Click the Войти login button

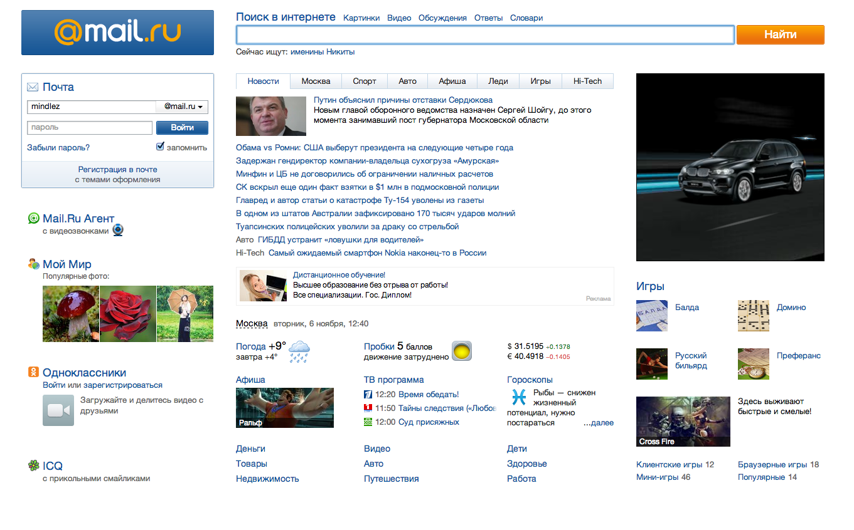[x=182, y=128]
